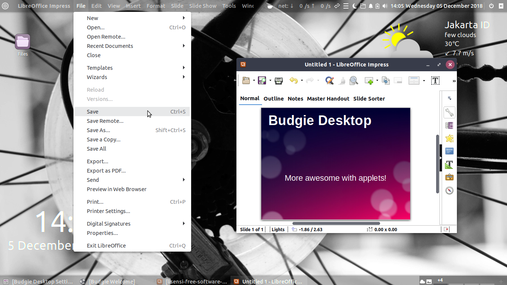Viewport: 507px width, 285px height.
Task: Choose Exit LibreOffice menu entry
Action: [x=132, y=246]
